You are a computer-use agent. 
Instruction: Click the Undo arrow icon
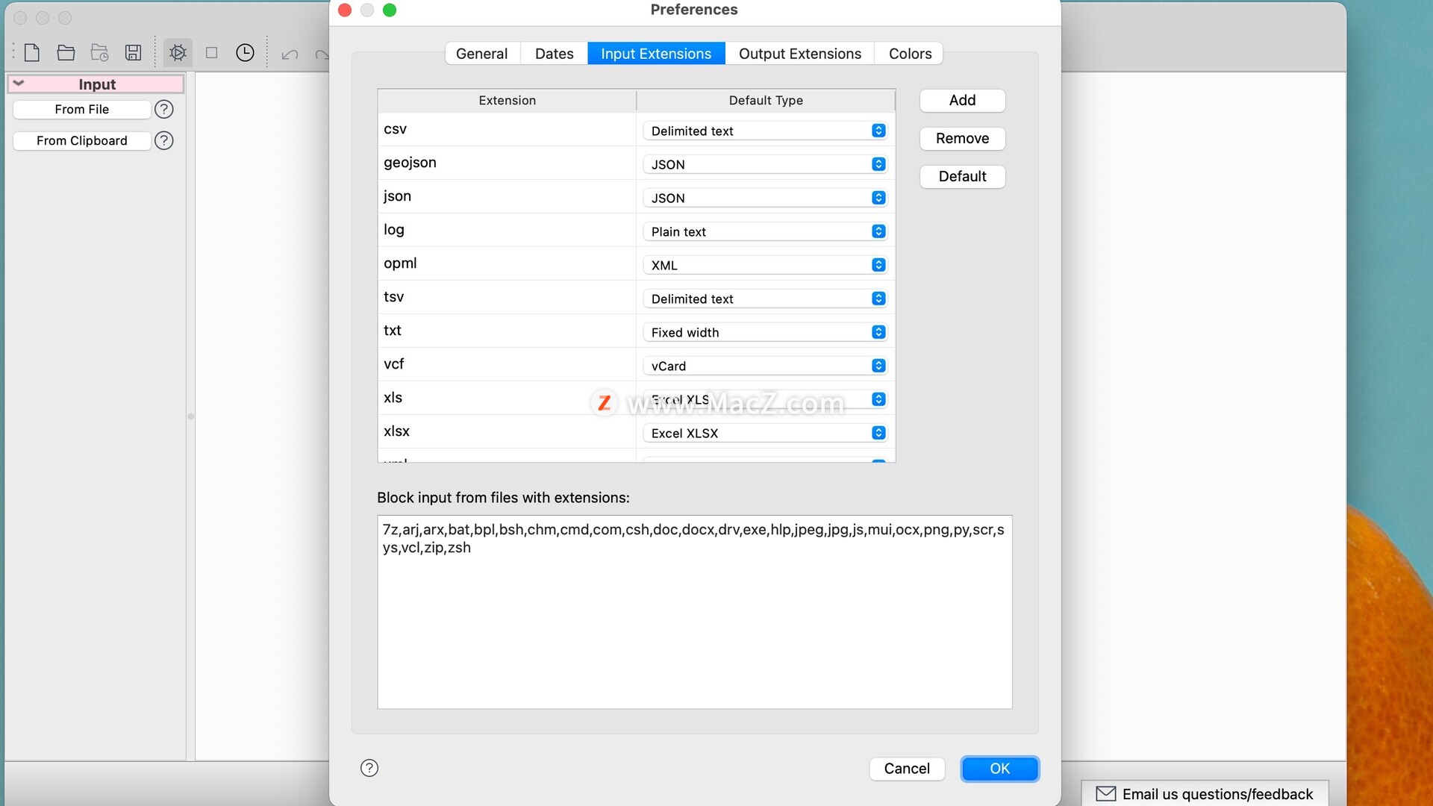[290, 54]
